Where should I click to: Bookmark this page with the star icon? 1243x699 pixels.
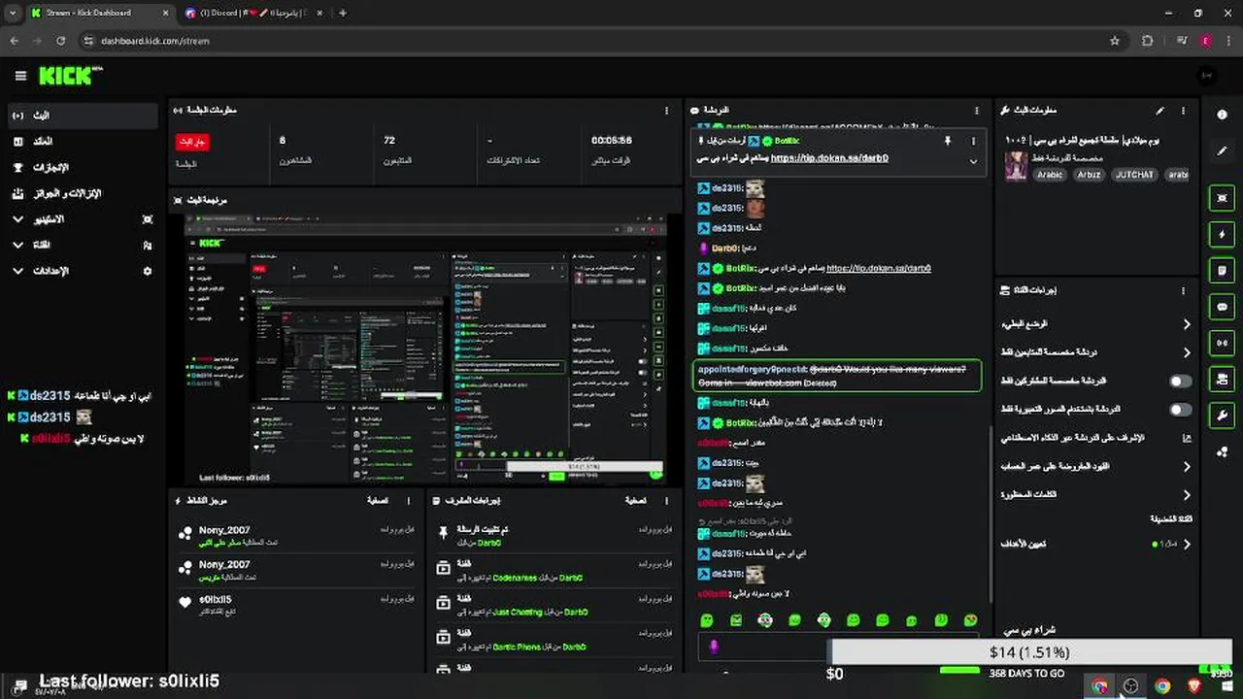[1115, 41]
